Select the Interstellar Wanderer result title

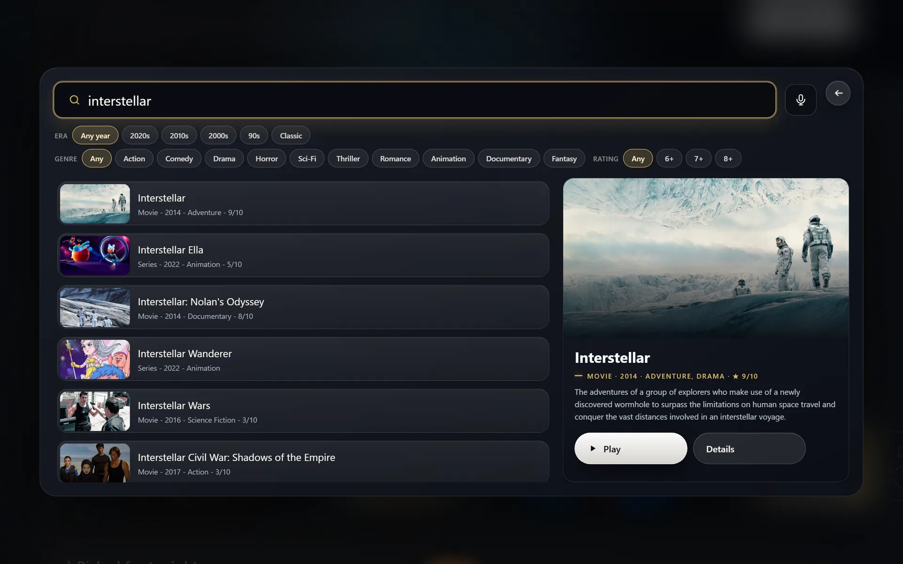(185, 353)
